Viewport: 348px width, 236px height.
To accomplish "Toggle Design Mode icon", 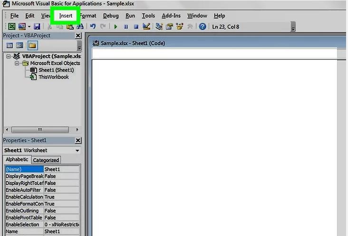I will click(x=146, y=27).
